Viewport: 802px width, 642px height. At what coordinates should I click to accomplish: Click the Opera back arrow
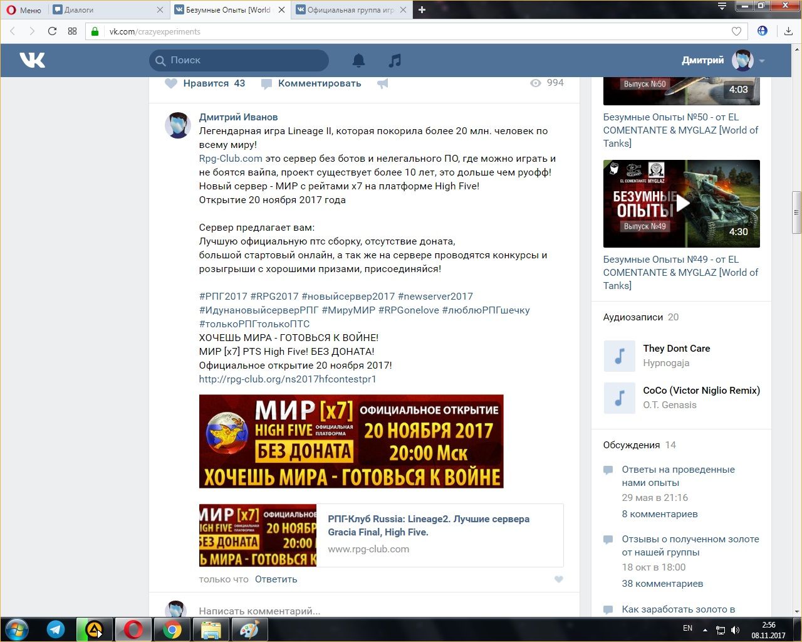(x=13, y=31)
